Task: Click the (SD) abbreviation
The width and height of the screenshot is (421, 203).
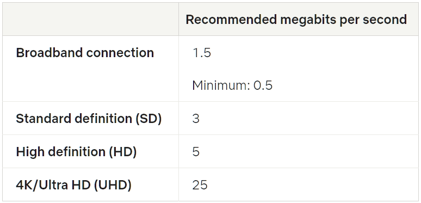Action: point(148,119)
